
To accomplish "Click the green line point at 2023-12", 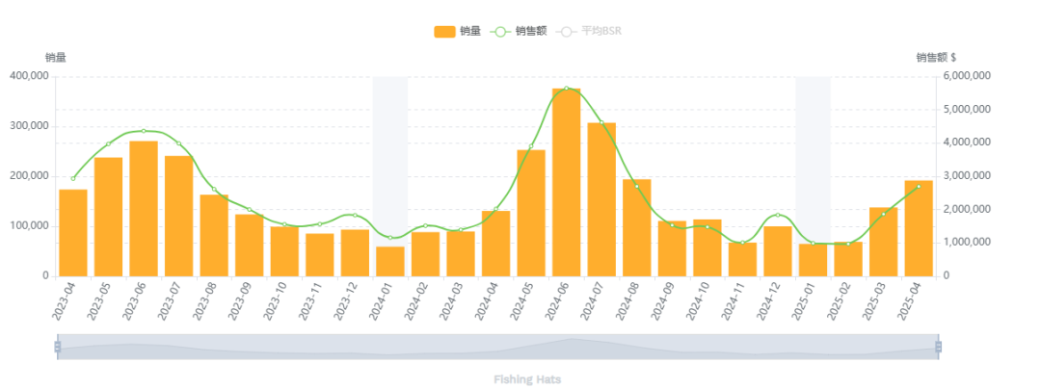I will [355, 215].
